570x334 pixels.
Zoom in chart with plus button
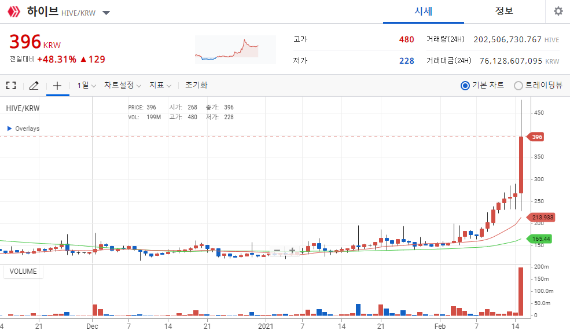pos(292,251)
